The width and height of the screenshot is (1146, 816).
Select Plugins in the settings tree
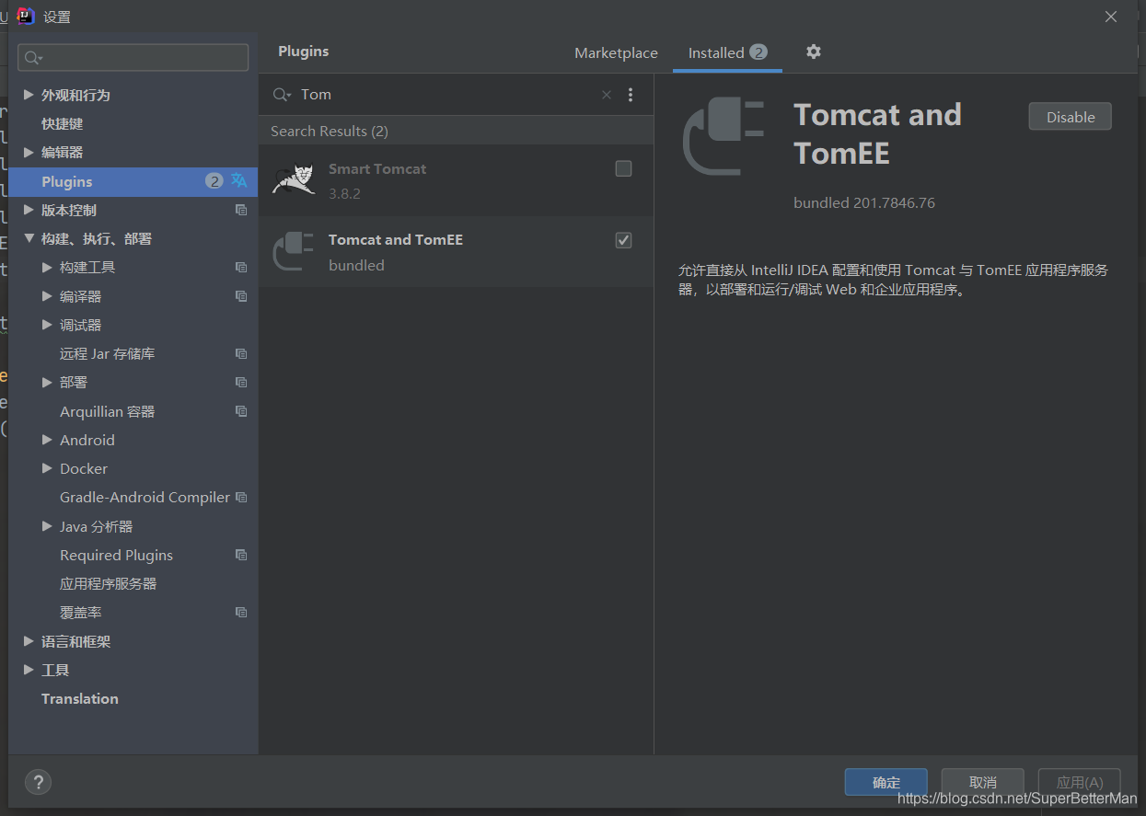(x=133, y=181)
